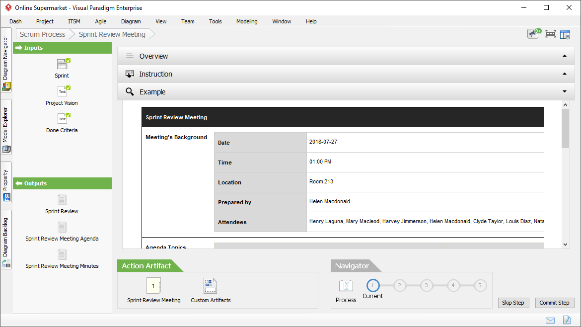
Task: Open Sprint Review Meeting Agenda output icon
Action: click(x=62, y=227)
